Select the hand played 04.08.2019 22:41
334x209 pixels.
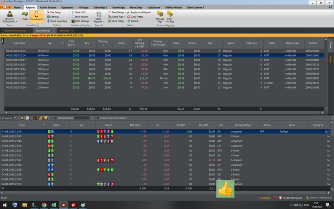pos(165,160)
